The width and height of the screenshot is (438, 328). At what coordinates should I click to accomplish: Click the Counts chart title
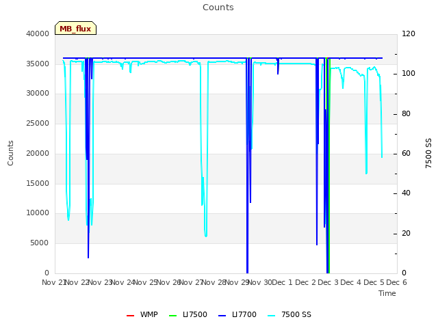point(218,8)
